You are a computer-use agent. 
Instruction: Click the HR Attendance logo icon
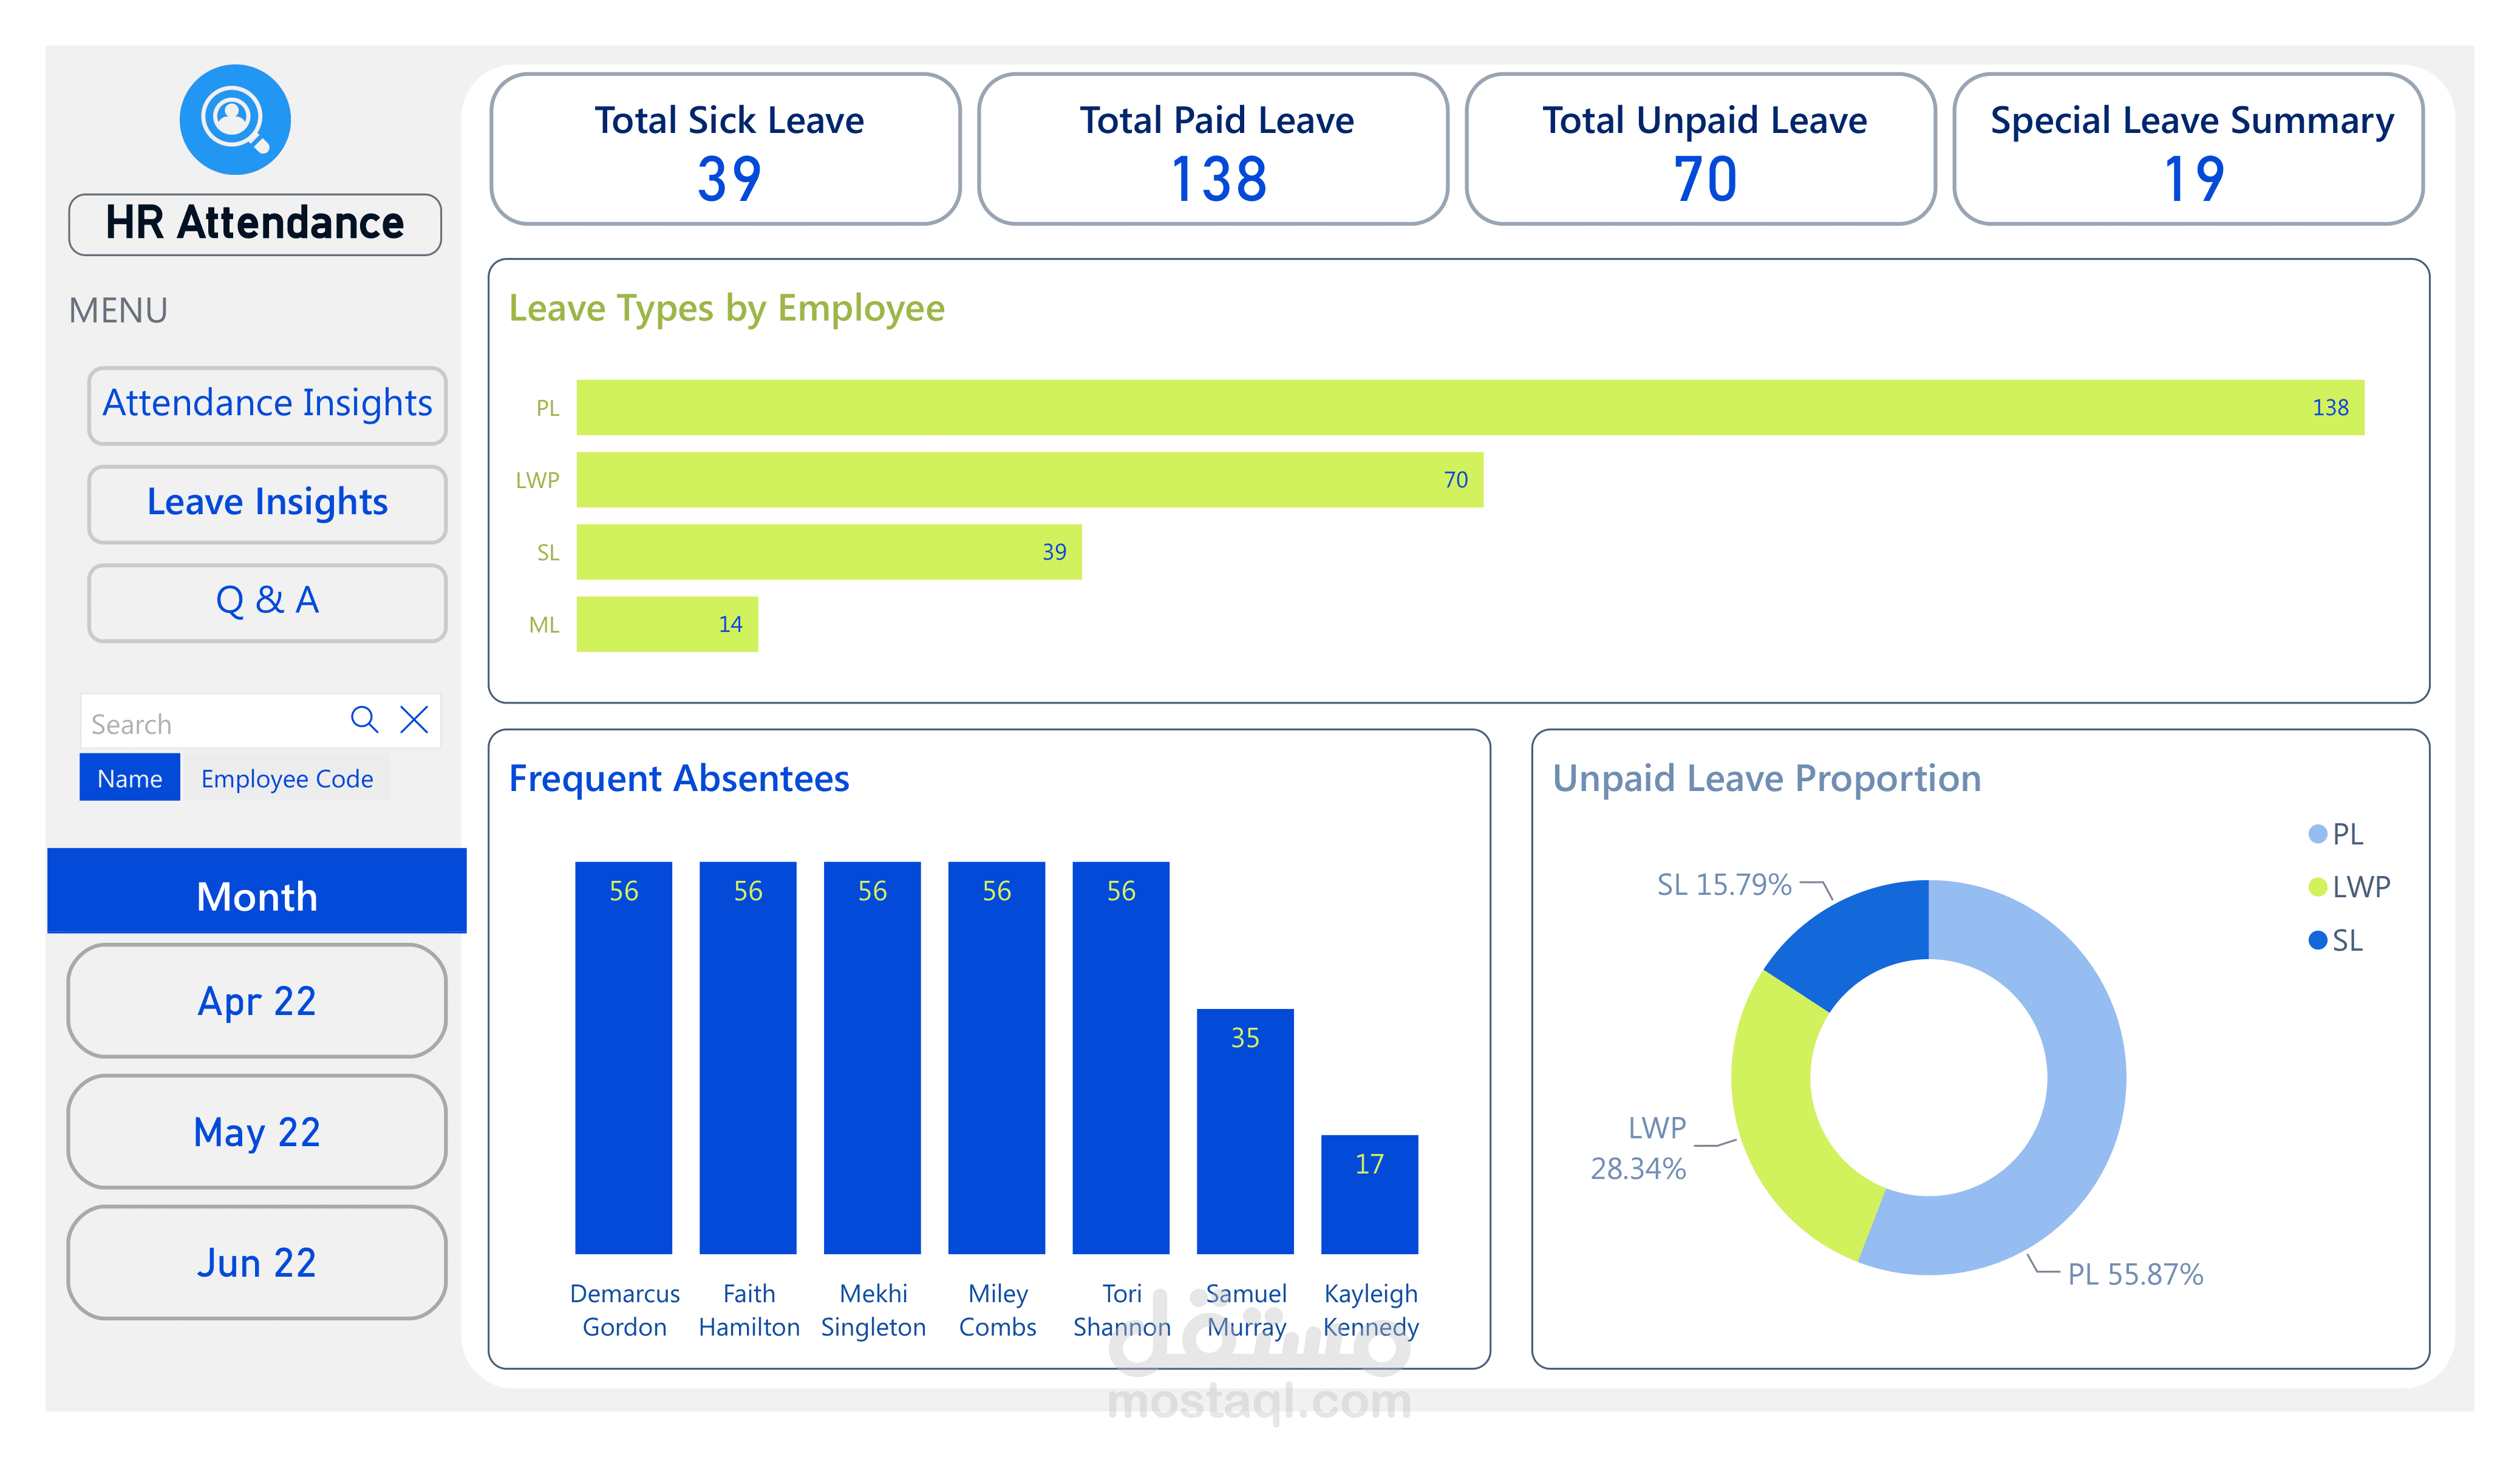pyautogui.click(x=235, y=120)
